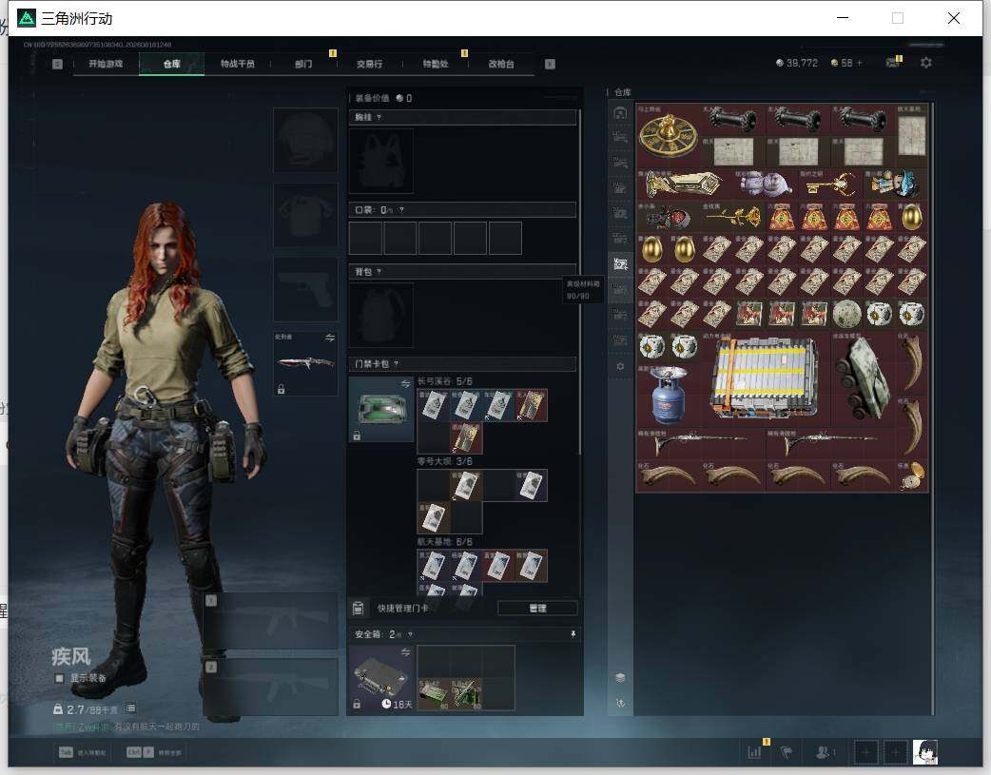Select the green keycard case item
991x775 pixels.
(x=381, y=409)
